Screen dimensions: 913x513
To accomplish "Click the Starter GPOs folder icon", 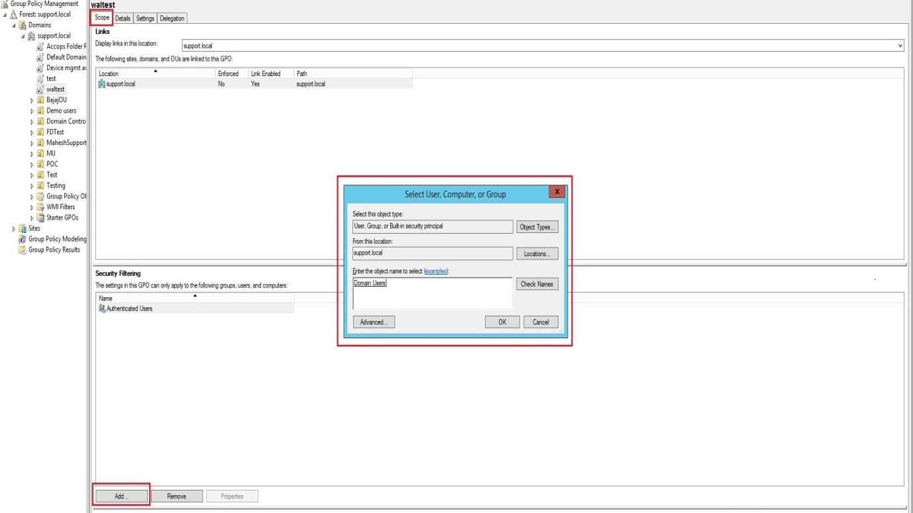I will [x=40, y=218].
